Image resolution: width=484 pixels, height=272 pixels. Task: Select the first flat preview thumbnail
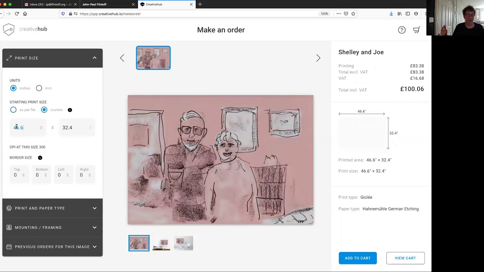coord(139,243)
